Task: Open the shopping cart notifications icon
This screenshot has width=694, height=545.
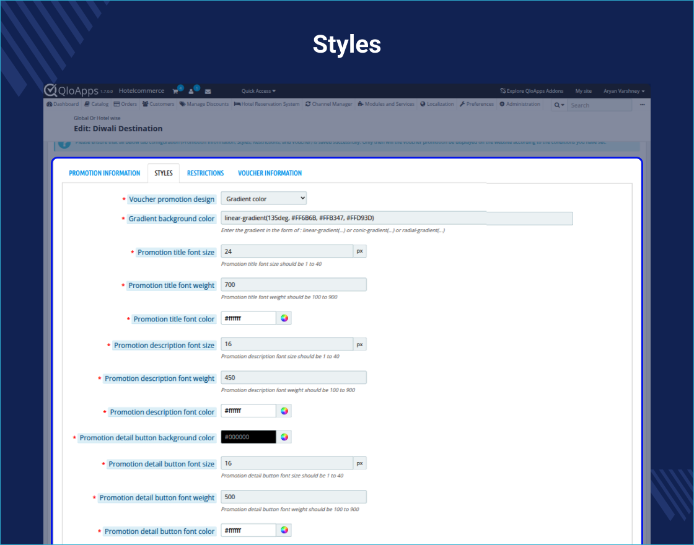Action: [176, 91]
